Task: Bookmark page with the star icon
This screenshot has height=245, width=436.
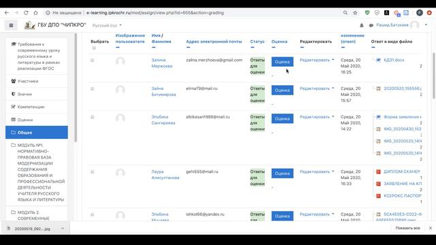Action: click(355, 13)
